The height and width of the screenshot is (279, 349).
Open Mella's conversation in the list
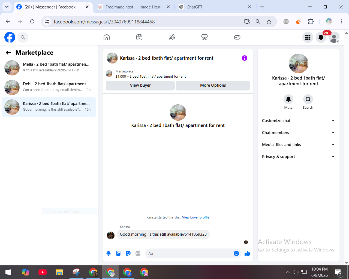click(49, 68)
